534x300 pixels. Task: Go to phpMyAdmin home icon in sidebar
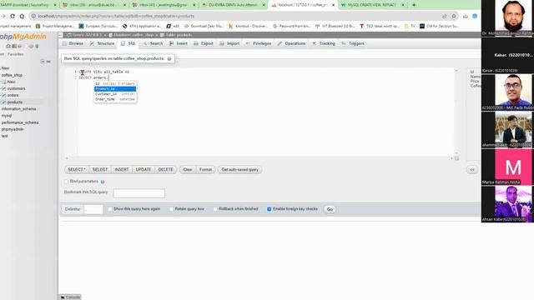coord(8,46)
